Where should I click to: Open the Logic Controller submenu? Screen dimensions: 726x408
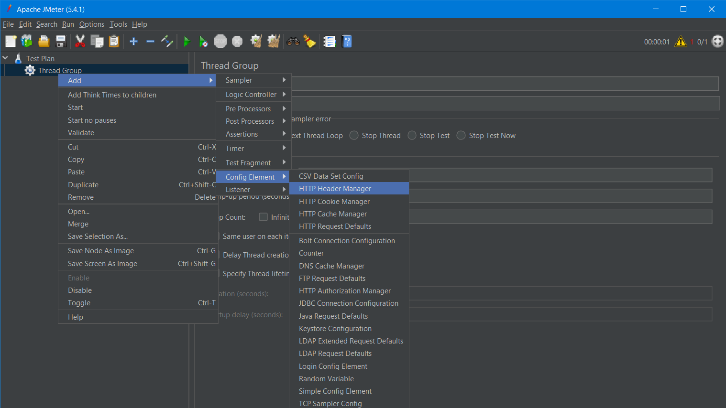point(253,95)
